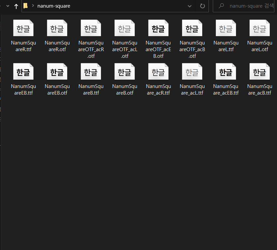This screenshot has width=277, height=250.
Task: Click the NanumSquare_acB.ttf filename label
Action: coord(259,90)
